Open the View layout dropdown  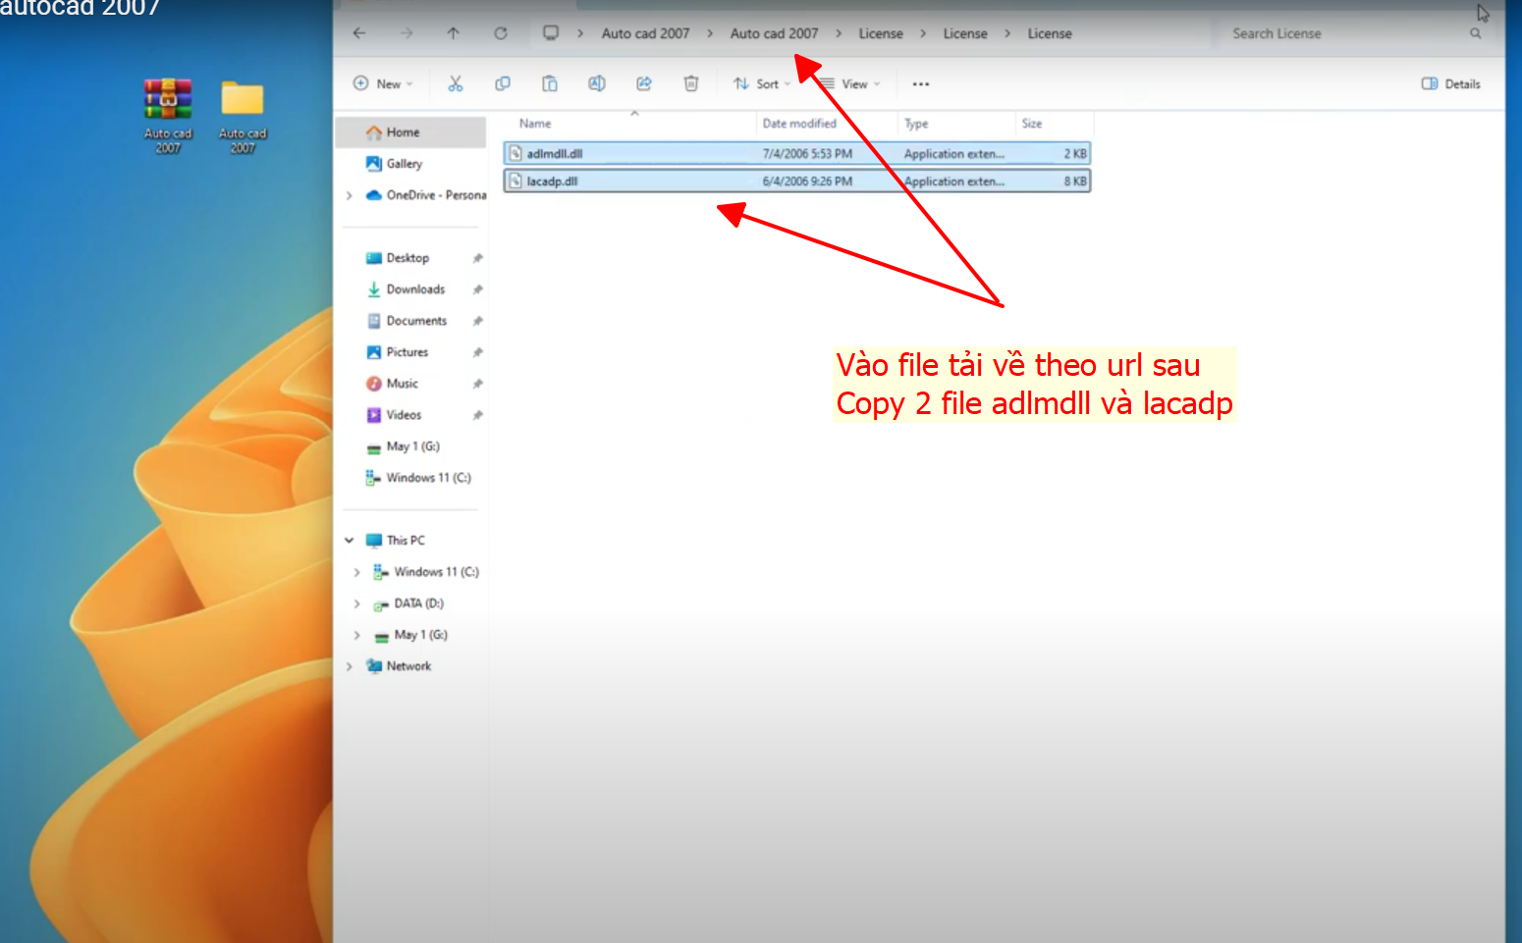[x=850, y=83]
